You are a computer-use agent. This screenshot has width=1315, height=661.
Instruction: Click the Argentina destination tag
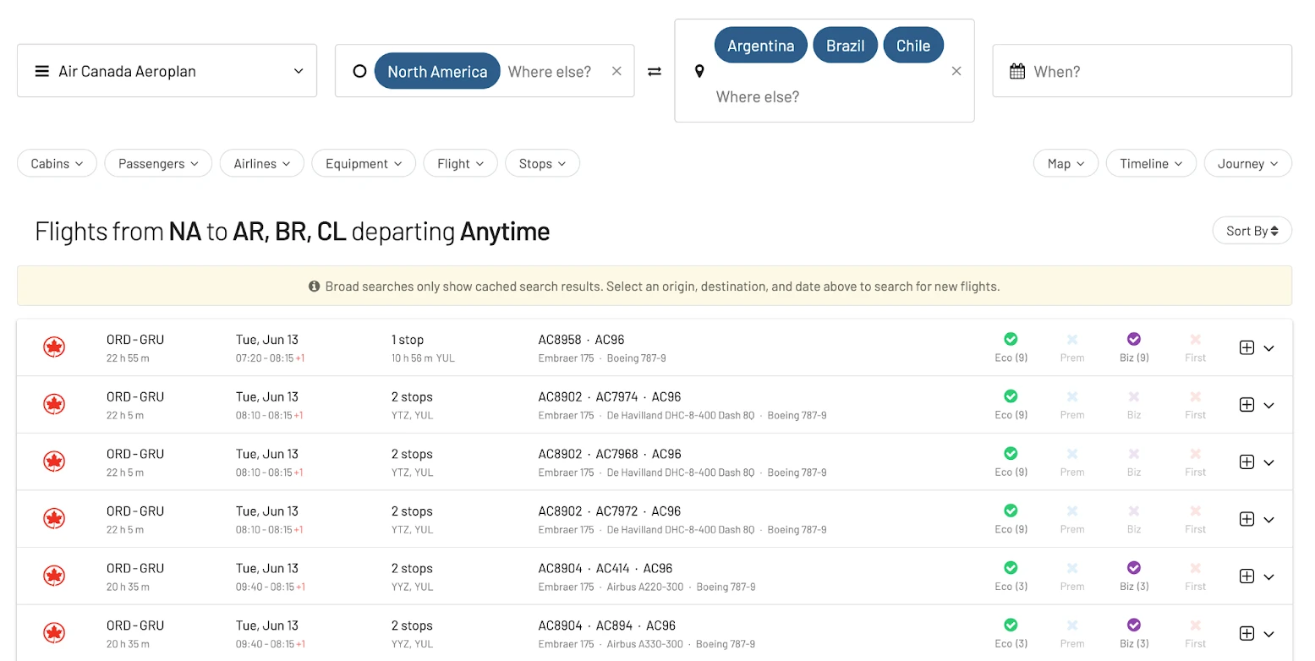[x=760, y=46]
